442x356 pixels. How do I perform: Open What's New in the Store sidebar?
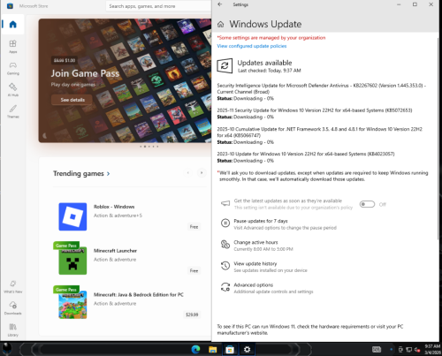click(12, 286)
